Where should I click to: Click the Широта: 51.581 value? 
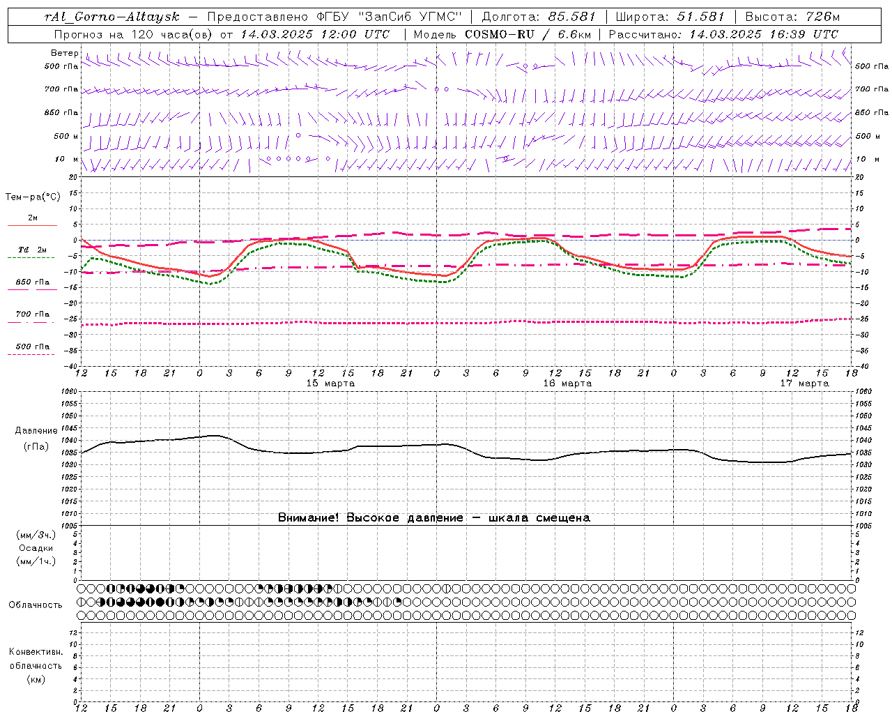tap(670, 17)
